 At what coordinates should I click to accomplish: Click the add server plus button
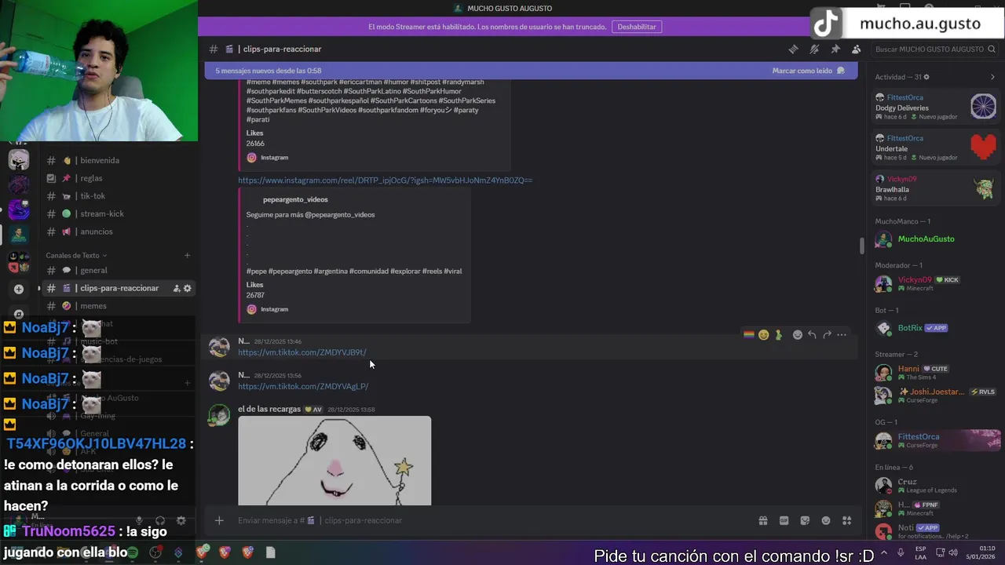pos(19,289)
